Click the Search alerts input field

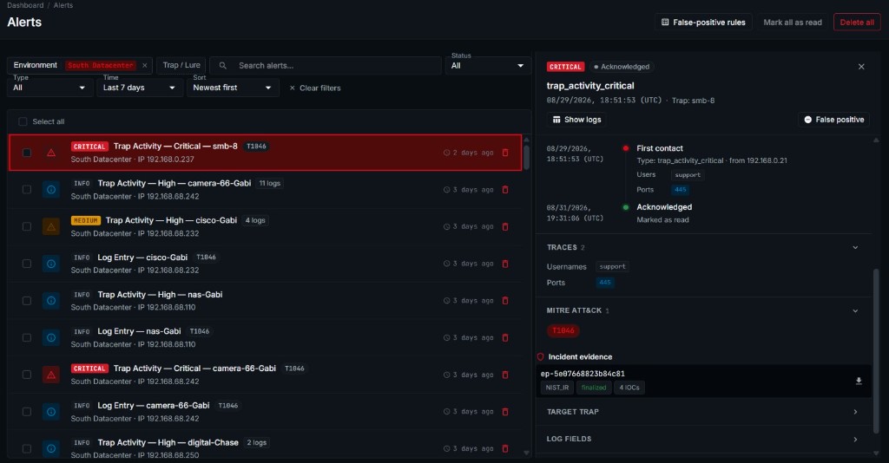326,66
